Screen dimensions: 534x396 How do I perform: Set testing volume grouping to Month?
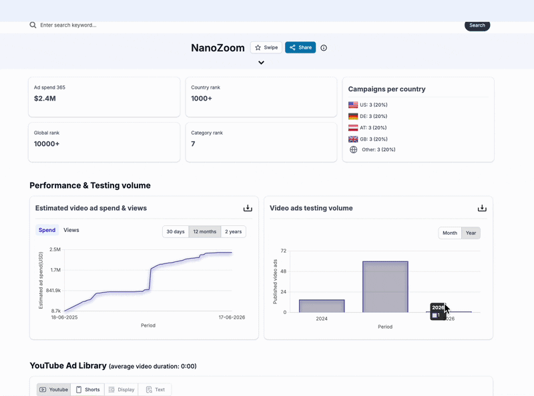[450, 233]
